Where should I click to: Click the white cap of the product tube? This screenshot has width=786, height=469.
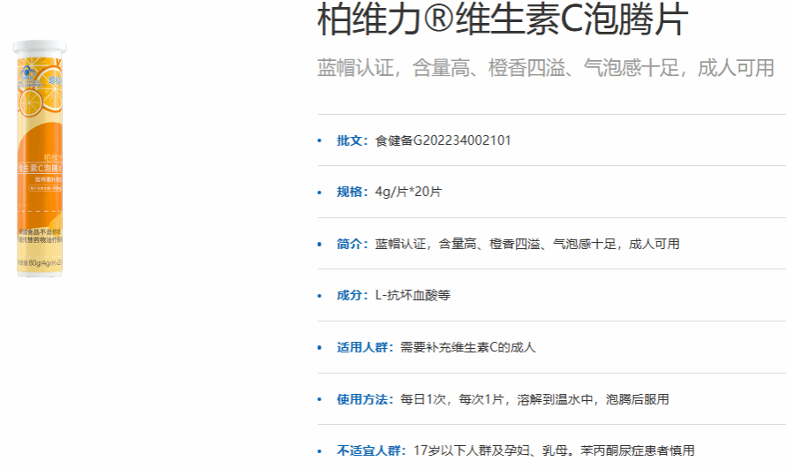(39, 48)
